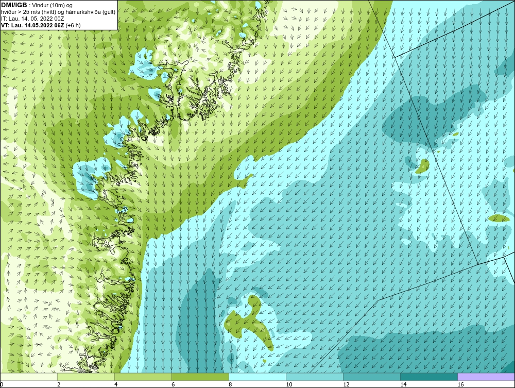This screenshot has height=388, width=515.
Task: Click the 'DMI/IGB : Vindur (10m) og' title line
Action: pos(37,5)
